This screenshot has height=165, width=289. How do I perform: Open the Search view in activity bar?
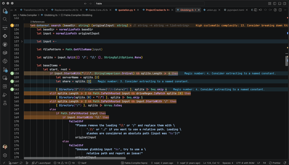point(5,19)
